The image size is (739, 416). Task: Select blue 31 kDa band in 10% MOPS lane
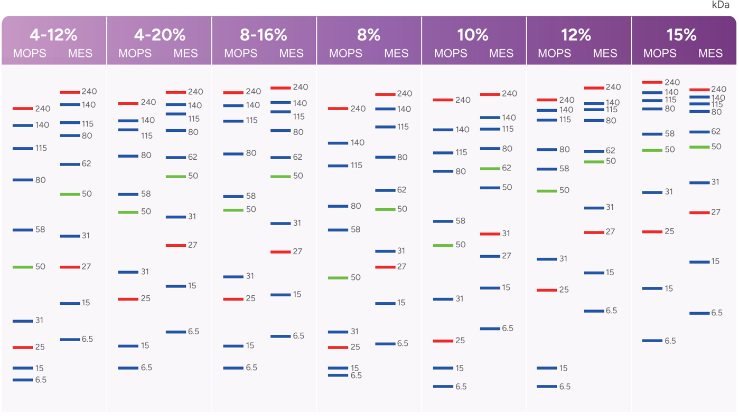(443, 299)
